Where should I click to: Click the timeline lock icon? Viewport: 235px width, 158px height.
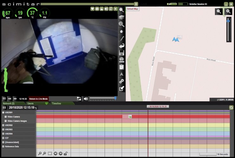[x=66, y=154]
